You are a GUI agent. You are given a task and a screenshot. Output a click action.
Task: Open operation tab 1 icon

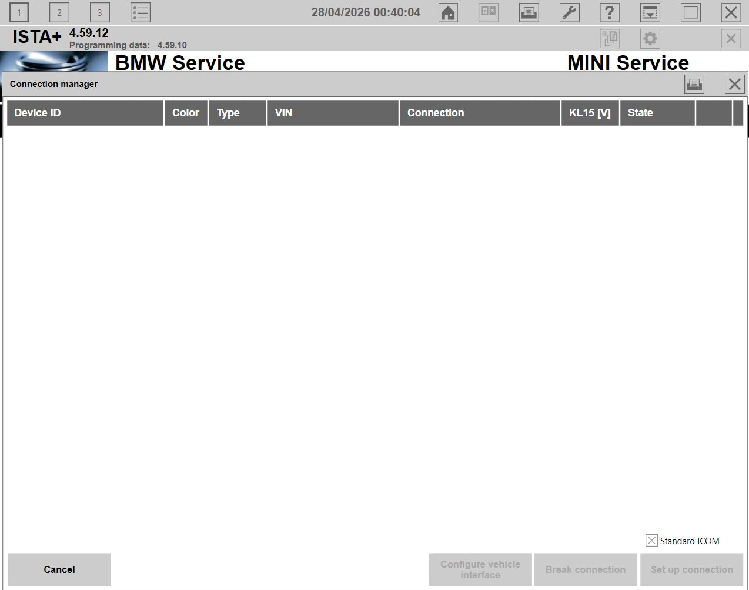(x=19, y=12)
